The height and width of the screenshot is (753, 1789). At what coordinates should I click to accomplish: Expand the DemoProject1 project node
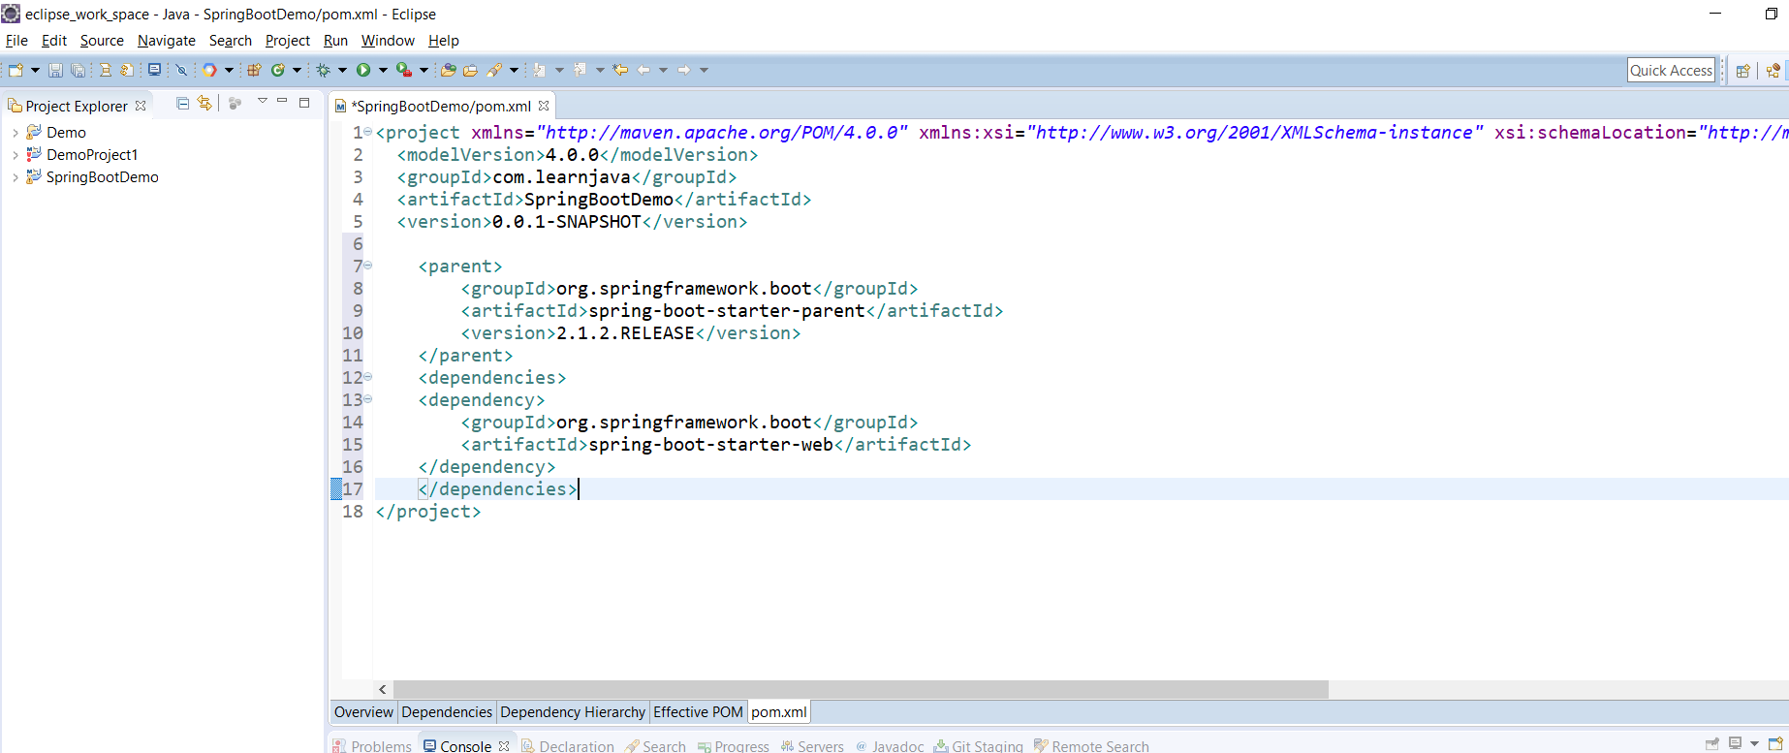(15, 155)
